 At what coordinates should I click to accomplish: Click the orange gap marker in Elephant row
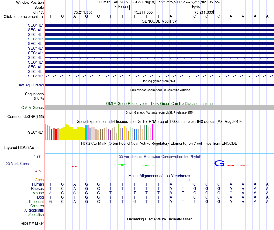[x=189, y=201]
